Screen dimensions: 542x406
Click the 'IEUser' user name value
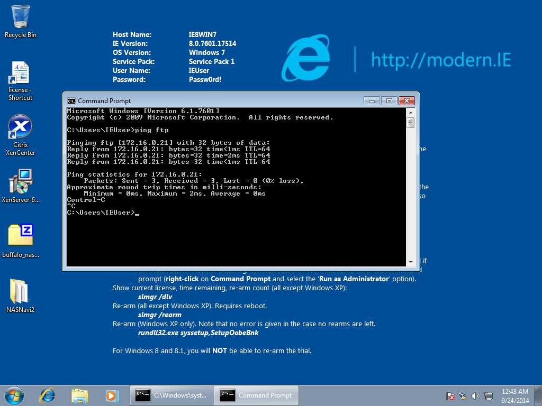(x=199, y=70)
